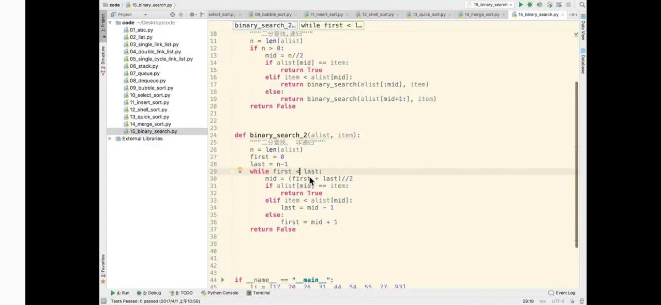Run with coverage icon in toolbar
Image resolution: width=661 pixels, height=305 pixels.
(539, 5)
